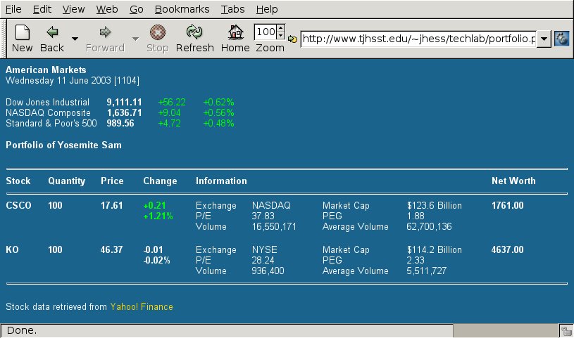The height and width of the screenshot is (338, 574).
Task: Decrease zoom with the down stepper arrow
Action: (281, 35)
